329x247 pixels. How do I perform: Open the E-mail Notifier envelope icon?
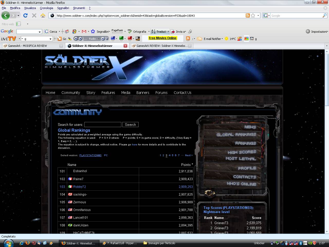point(199,39)
